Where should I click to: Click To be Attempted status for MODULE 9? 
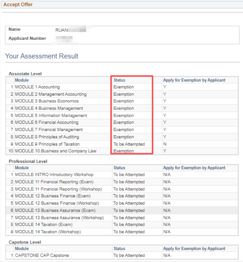pyautogui.click(x=129, y=144)
